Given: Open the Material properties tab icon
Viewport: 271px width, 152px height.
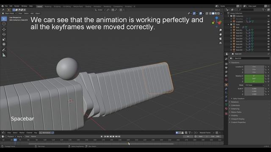Looking at the screenshot, I should [x=226, y=109].
